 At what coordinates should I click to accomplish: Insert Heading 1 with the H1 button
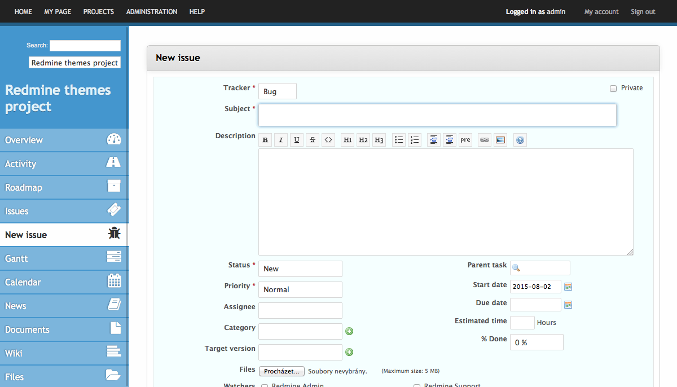(348, 140)
